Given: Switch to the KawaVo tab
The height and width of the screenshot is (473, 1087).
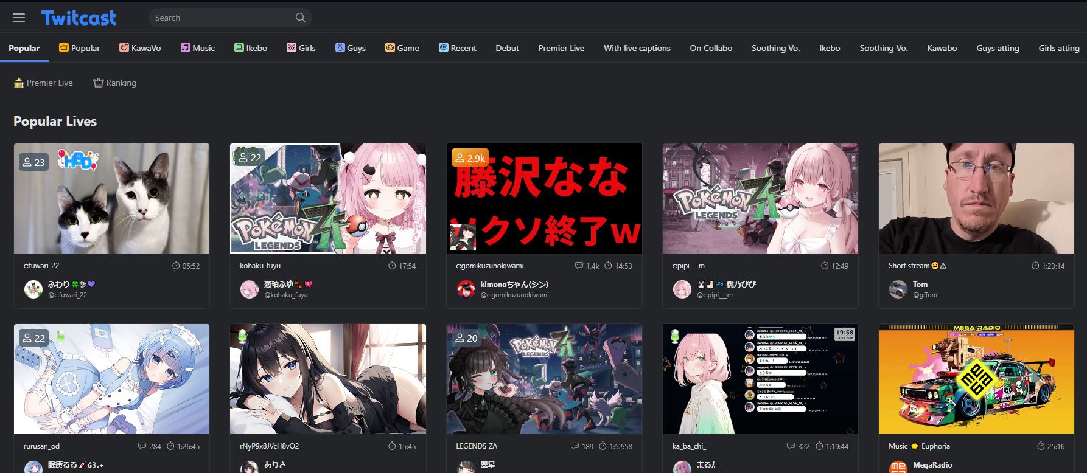Looking at the screenshot, I should pos(140,48).
